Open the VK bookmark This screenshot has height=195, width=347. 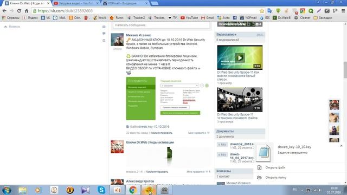(46, 18)
